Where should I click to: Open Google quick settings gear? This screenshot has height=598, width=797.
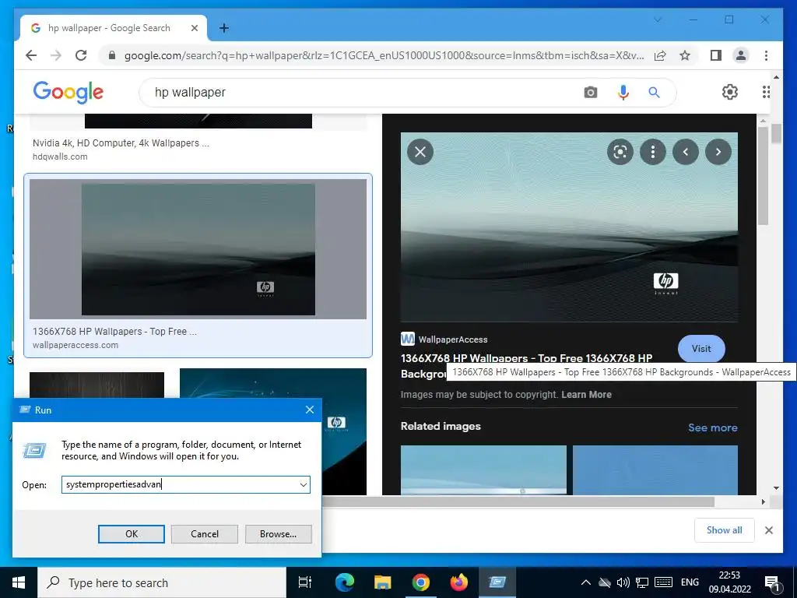click(730, 92)
